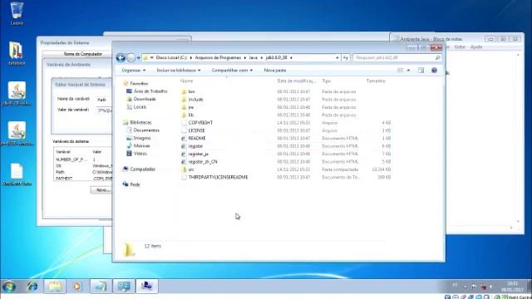Screen dimensions: 532x299
Task: Select the THIRDPARTYLICENSEREADME file
Action: pyautogui.click(x=218, y=177)
